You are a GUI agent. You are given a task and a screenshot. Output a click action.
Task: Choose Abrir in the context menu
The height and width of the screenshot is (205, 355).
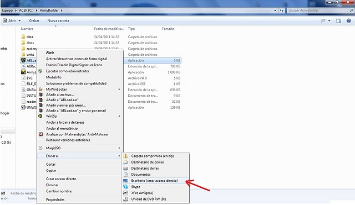pyautogui.click(x=50, y=52)
